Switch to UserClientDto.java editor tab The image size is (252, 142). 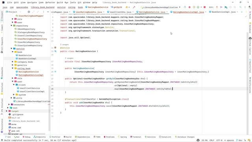click(120, 12)
